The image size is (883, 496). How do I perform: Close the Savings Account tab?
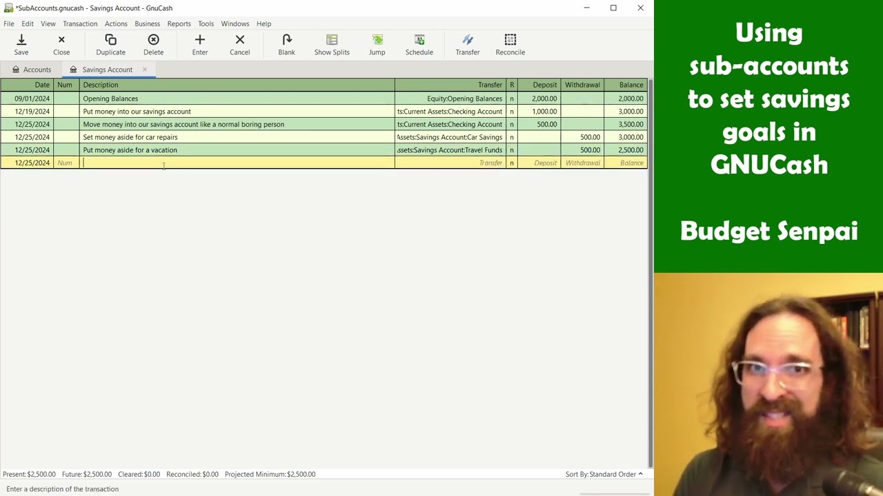145,70
